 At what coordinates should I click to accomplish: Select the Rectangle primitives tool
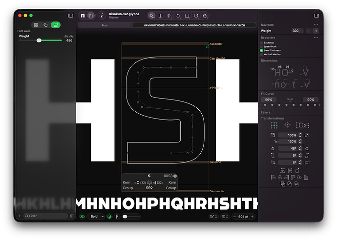(187, 16)
